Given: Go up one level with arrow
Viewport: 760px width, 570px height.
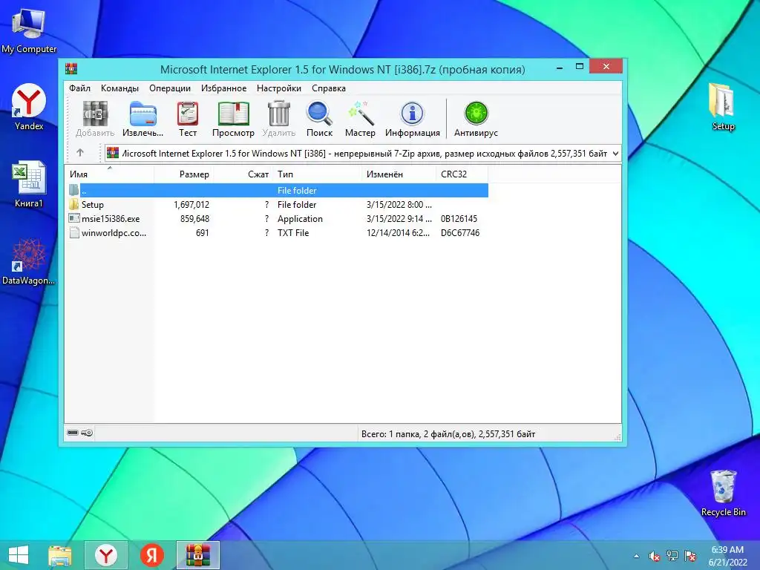Looking at the screenshot, I should [80, 153].
